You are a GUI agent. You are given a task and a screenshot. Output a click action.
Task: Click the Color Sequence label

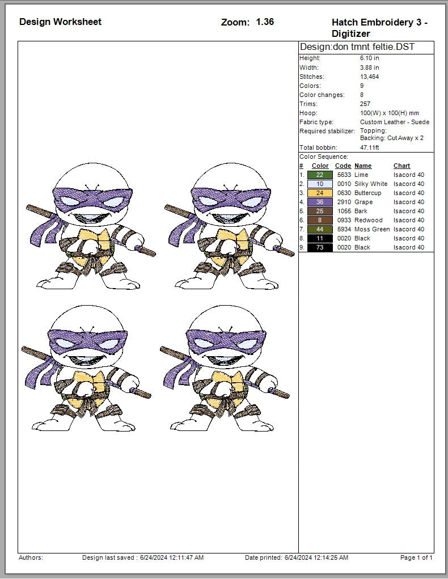324,157
